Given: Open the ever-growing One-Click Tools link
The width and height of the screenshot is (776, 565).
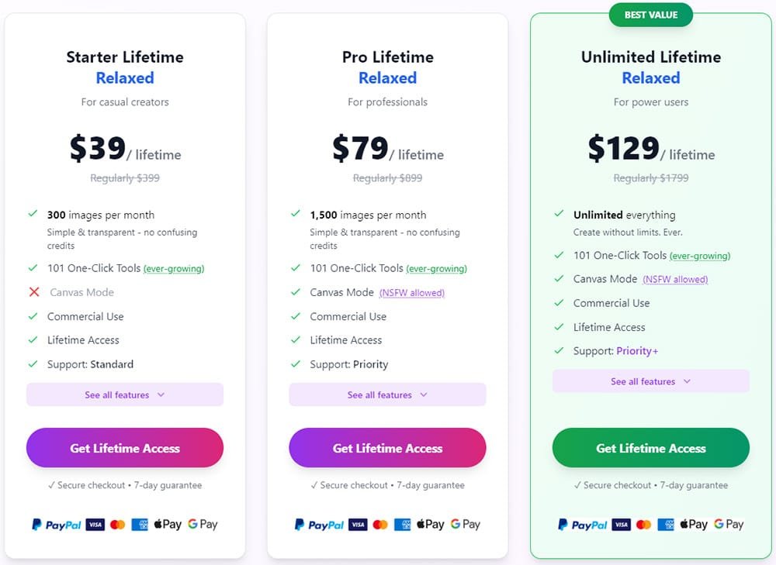Looking at the screenshot, I should pyautogui.click(x=175, y=268).
